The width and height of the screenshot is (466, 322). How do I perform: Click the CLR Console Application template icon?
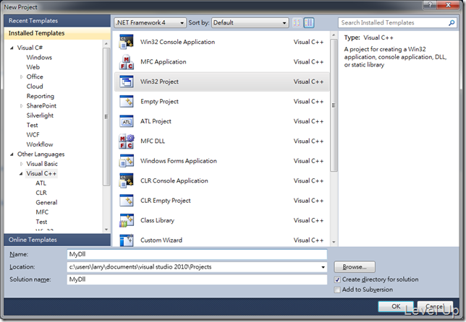(x=127, y=181)
